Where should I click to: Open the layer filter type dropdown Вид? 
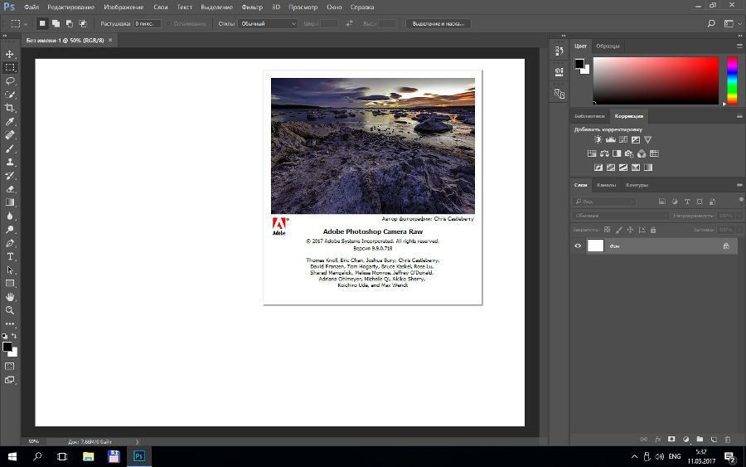[x=603, y=202]
